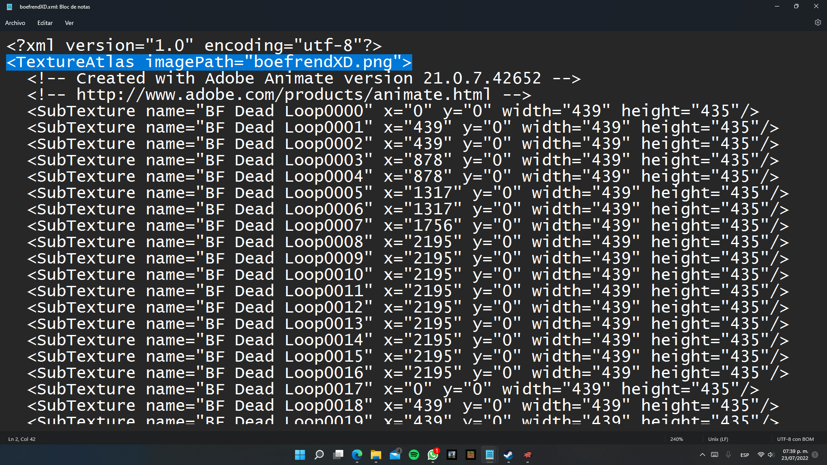Click the volume icon in the system tray
The image size is (827, 465).
point(771,455)
